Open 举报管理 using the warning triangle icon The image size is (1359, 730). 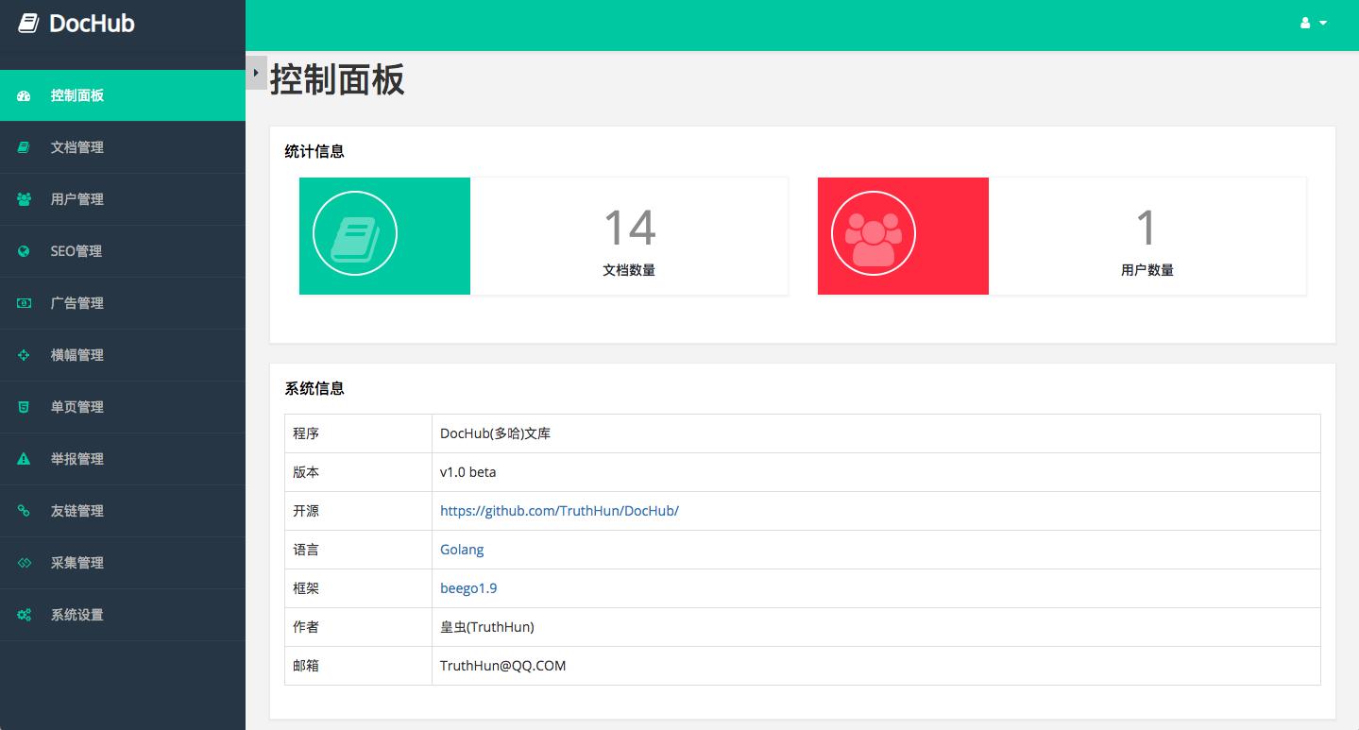click(24, 459)
